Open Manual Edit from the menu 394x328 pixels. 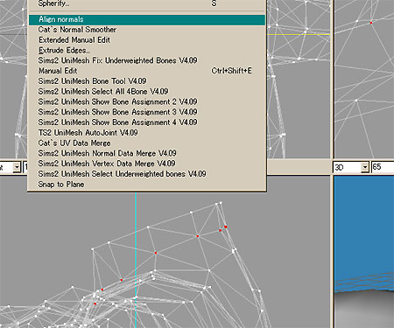[147, 71]
